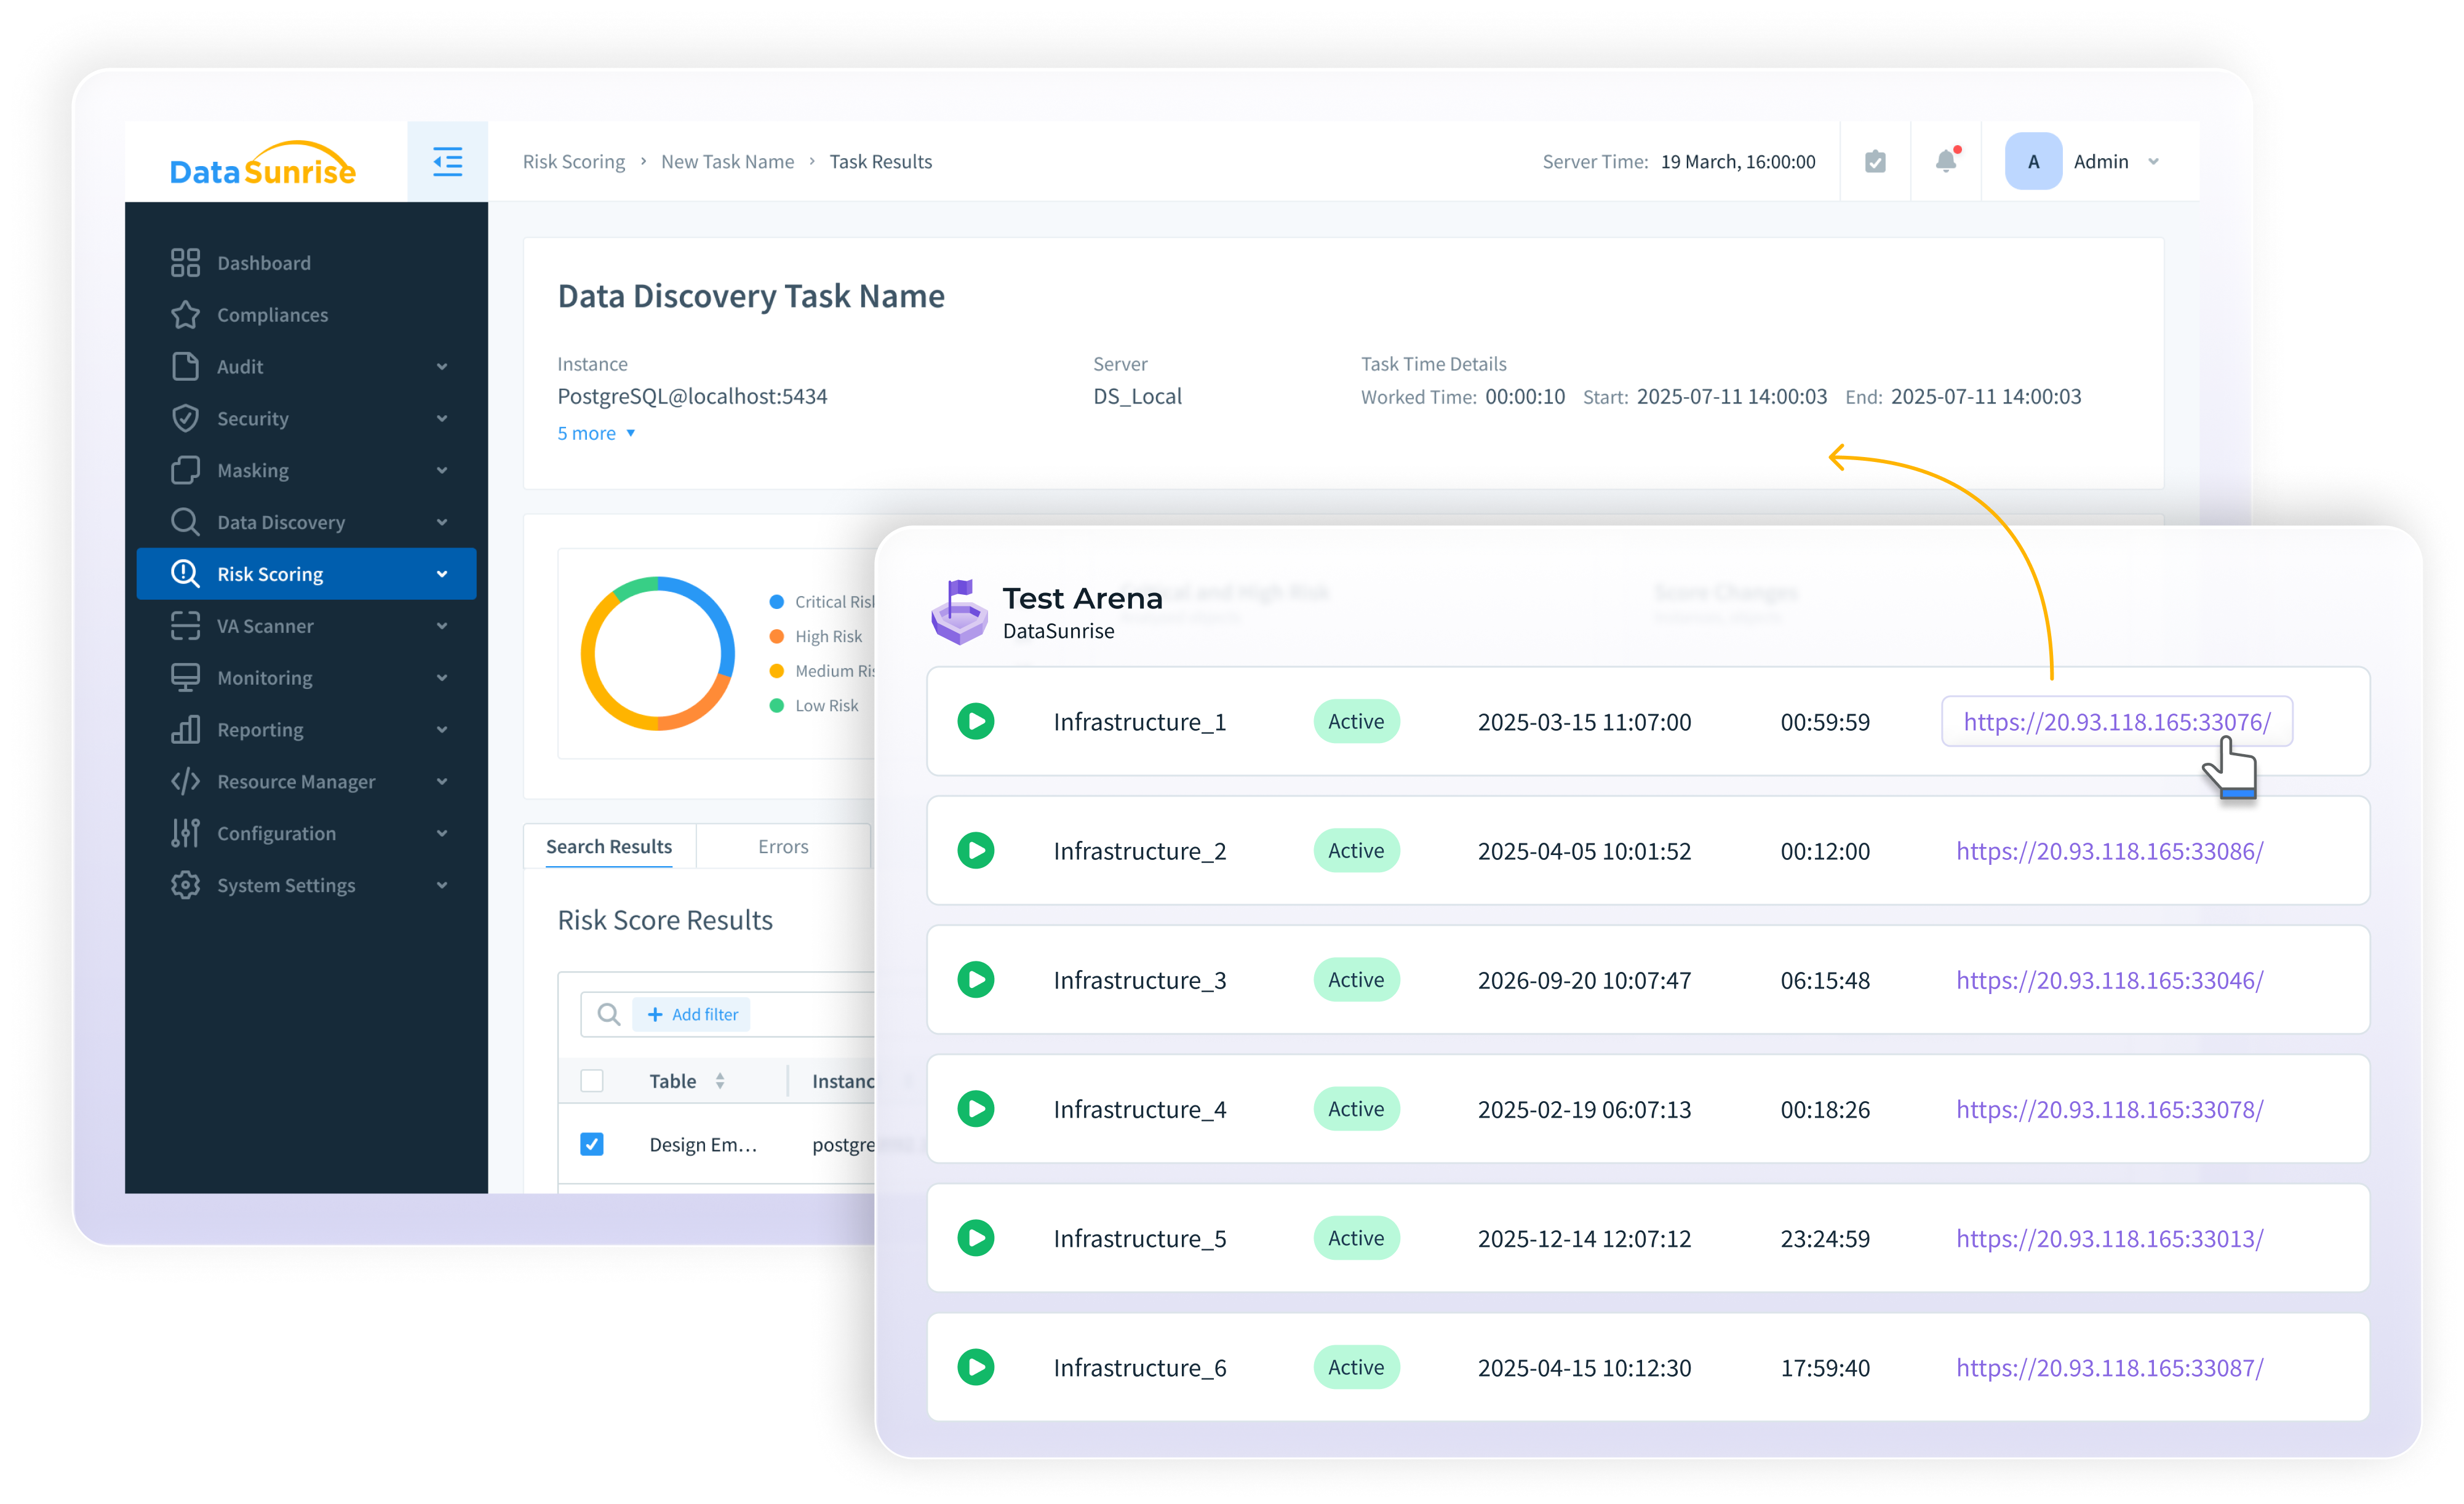The image size is (2464, 1504).
Task: Toggle the Critical Risk legend dot
Action: [776, 602]
